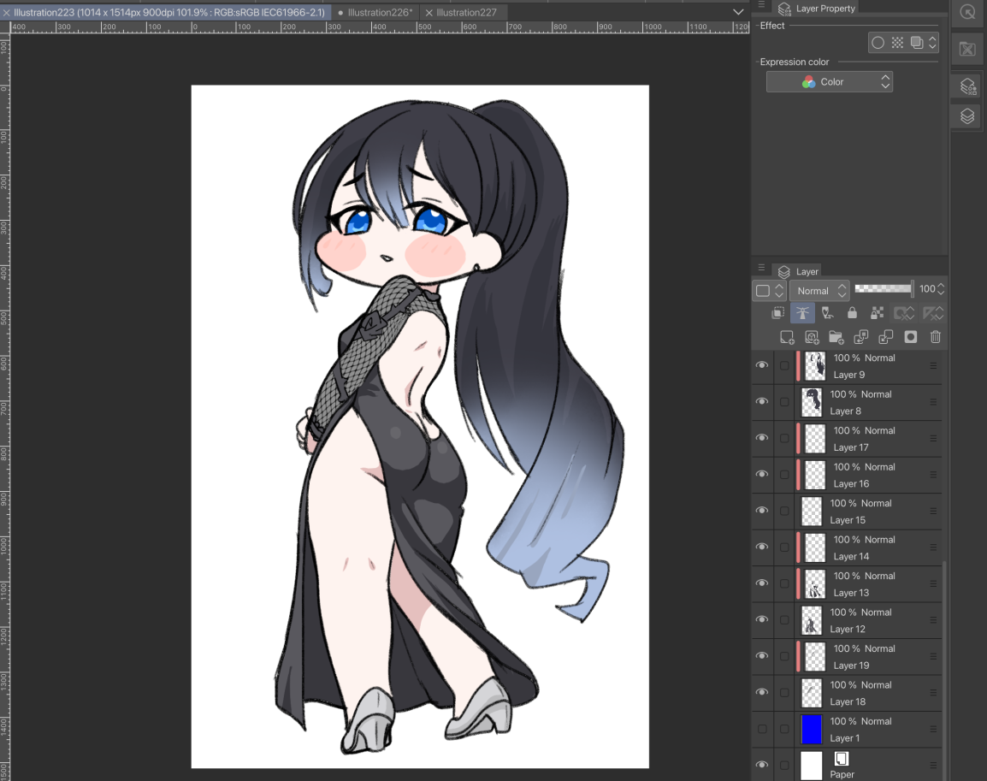Check the selection box of Layer 19
The image size is (987, 781).
tap(784, 656)
